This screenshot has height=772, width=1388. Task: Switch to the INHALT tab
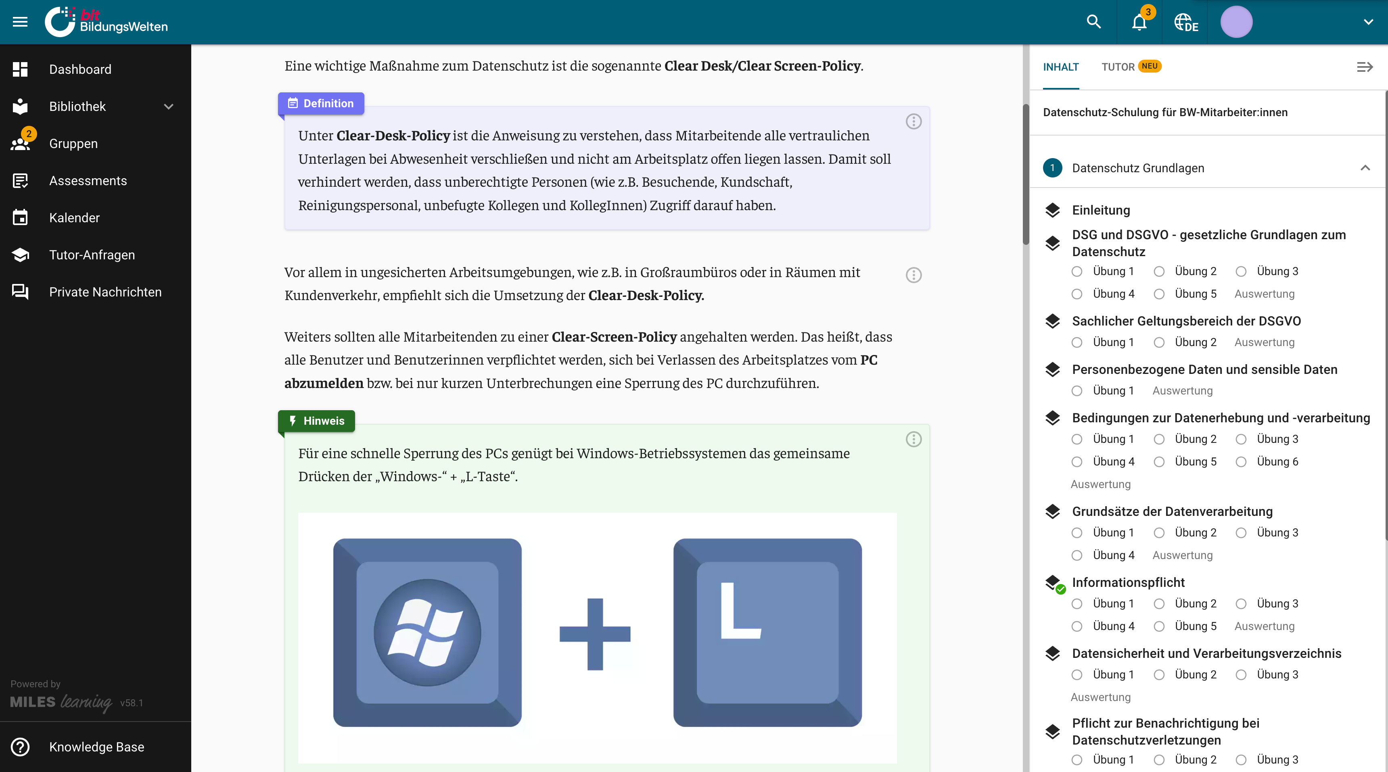1060,67
